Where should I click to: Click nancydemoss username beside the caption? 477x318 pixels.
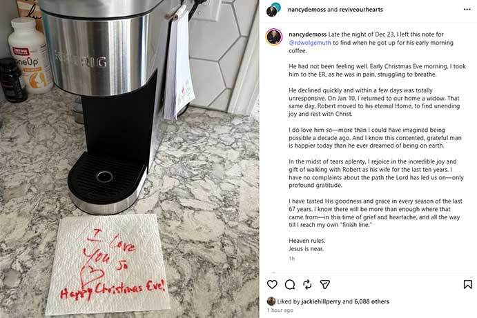click(307, 34)
